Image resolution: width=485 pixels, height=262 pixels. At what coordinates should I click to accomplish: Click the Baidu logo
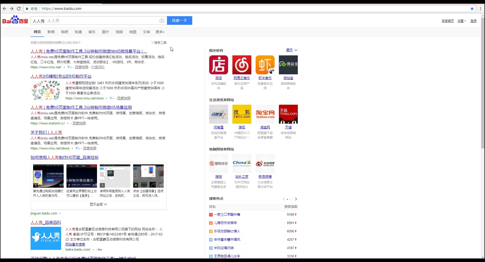click(15, 20)
